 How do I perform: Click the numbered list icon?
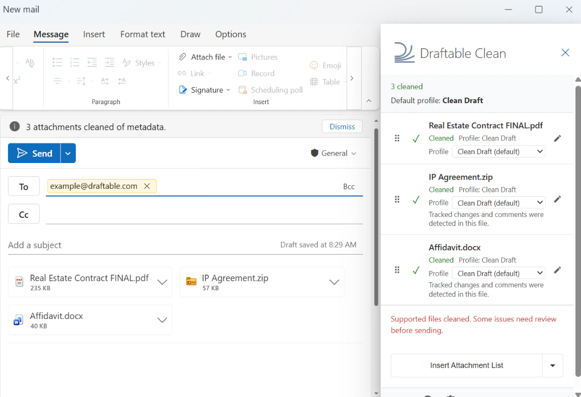click(x=74, y=62)
